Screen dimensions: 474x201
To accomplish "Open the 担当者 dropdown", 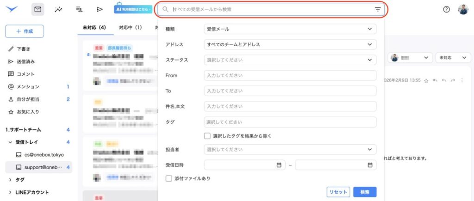I will pyautogui.click(x=290, y=150).
